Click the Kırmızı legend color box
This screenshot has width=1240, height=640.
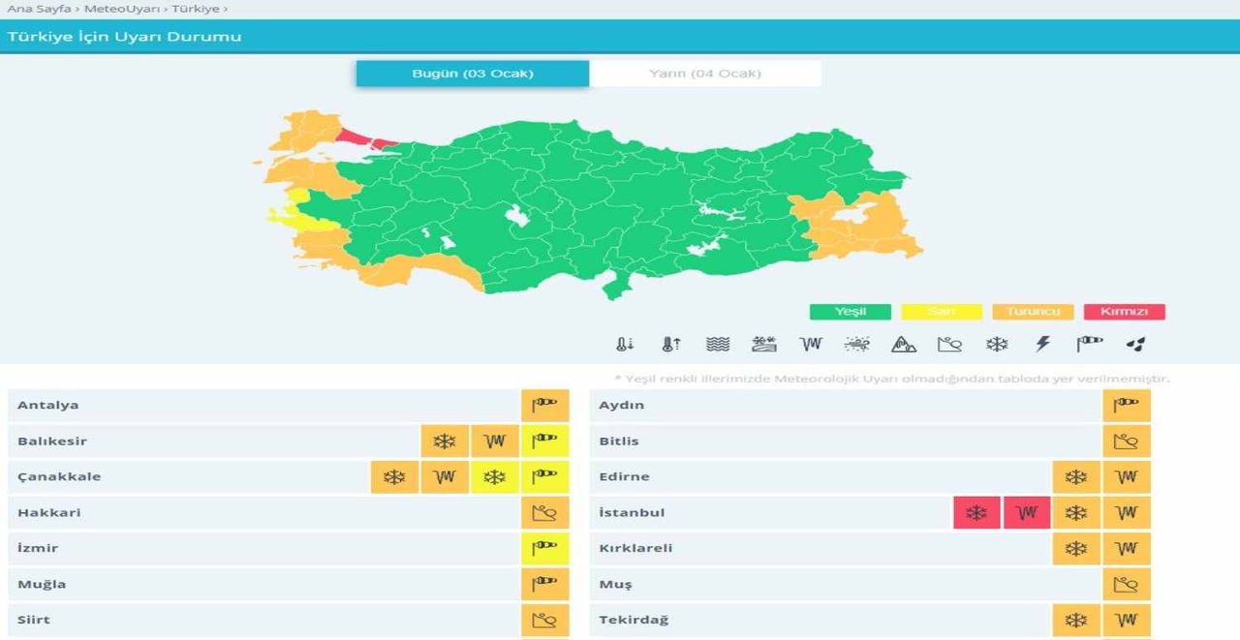pyautogui.click(x=1124, y=312)
